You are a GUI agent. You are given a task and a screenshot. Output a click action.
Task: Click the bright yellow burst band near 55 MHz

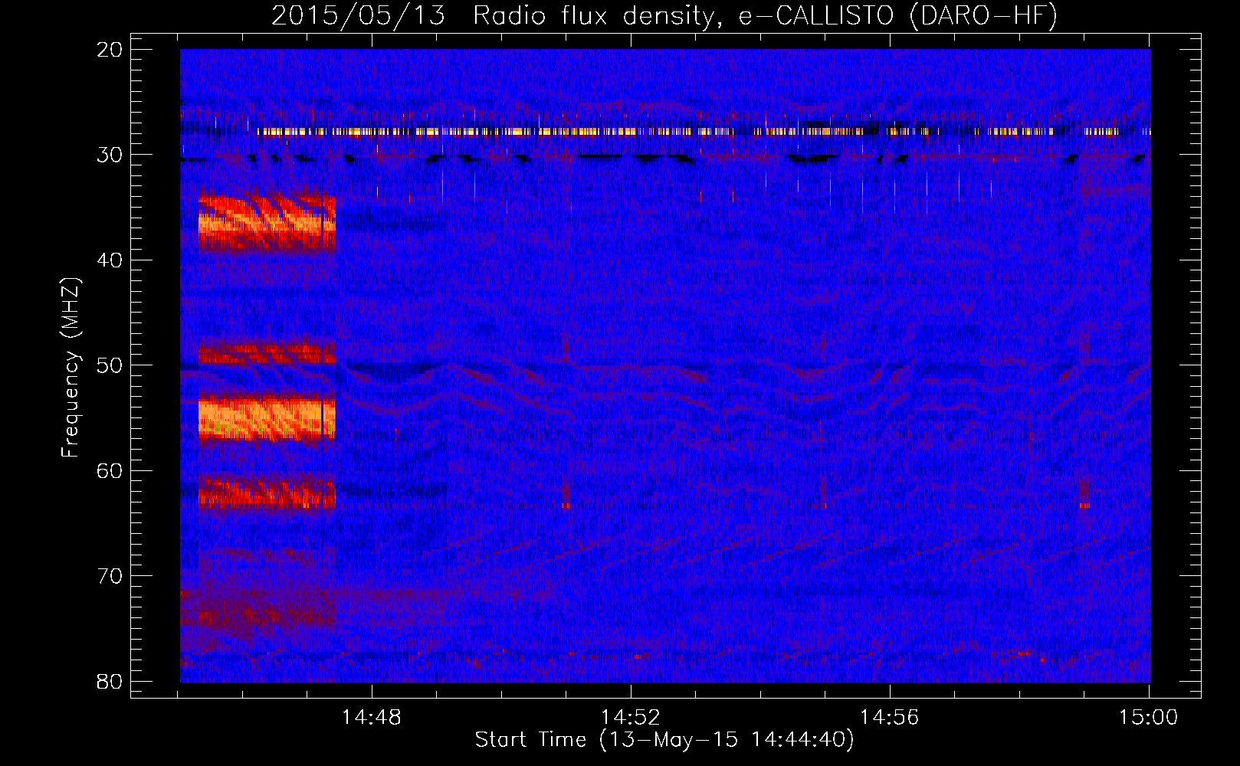[267, 418]
